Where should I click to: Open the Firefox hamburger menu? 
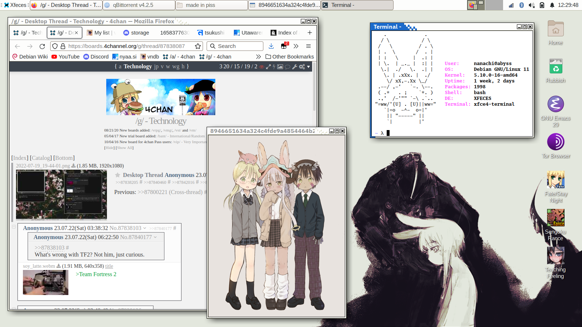pos(308,46)
